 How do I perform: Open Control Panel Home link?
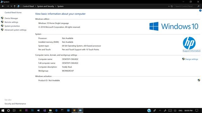(x=13, y=13)
